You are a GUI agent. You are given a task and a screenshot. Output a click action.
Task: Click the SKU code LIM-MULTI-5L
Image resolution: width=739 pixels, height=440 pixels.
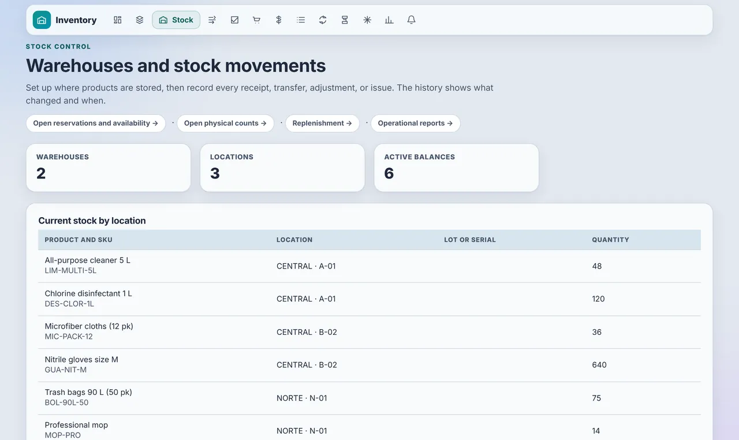[x=70, y=270]
